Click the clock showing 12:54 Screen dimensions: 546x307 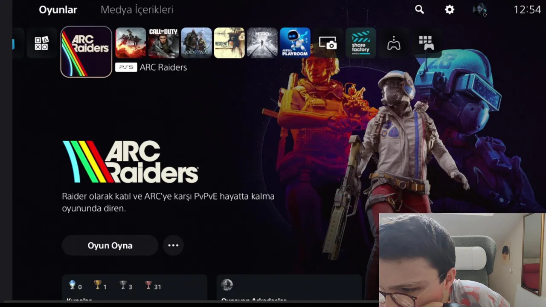tap(527, 10)
